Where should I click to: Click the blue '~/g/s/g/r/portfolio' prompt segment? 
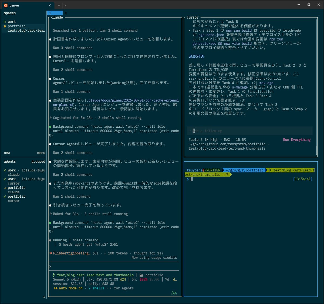point(245,170)
